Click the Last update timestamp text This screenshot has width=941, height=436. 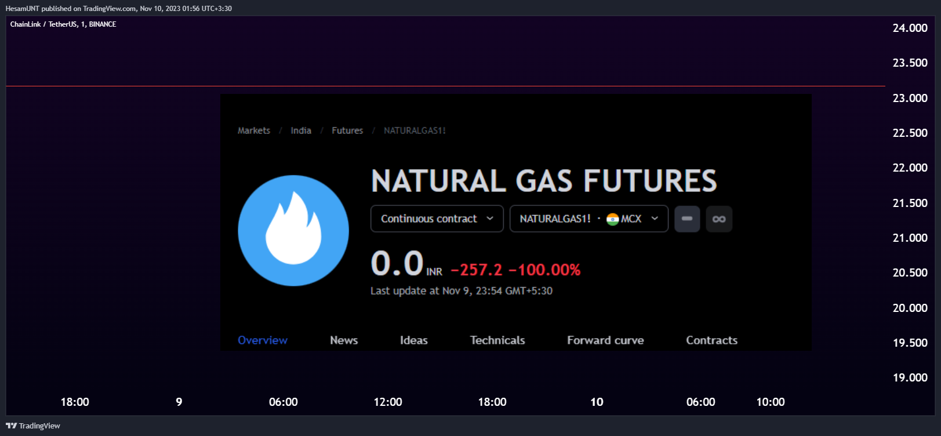[x=462, y=290]
